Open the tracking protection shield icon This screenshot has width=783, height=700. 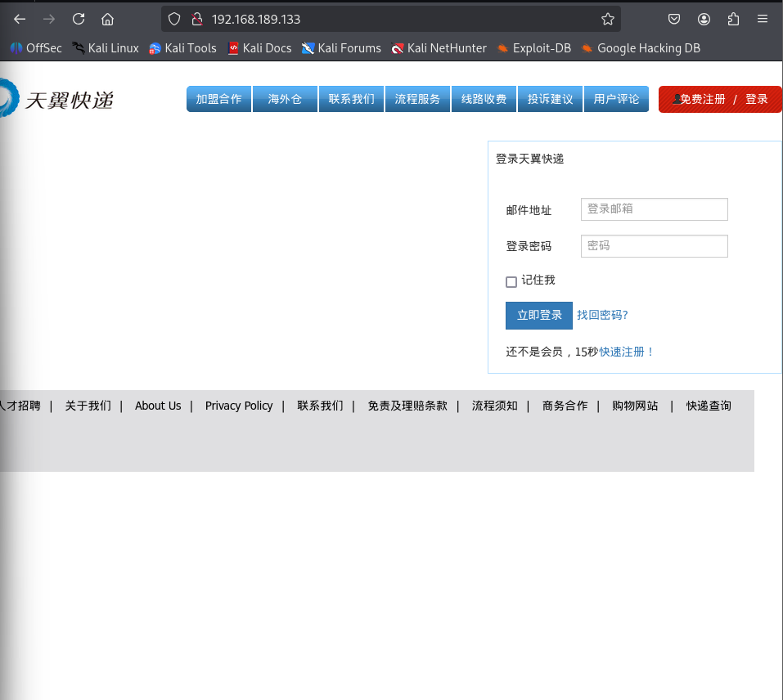click(x=173, y=18)
